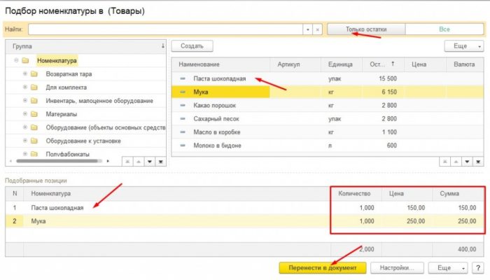Enable the Только остатки filter
Viewport: 490px width, 280px height.
pyautogui.click(x=366, y=29)
